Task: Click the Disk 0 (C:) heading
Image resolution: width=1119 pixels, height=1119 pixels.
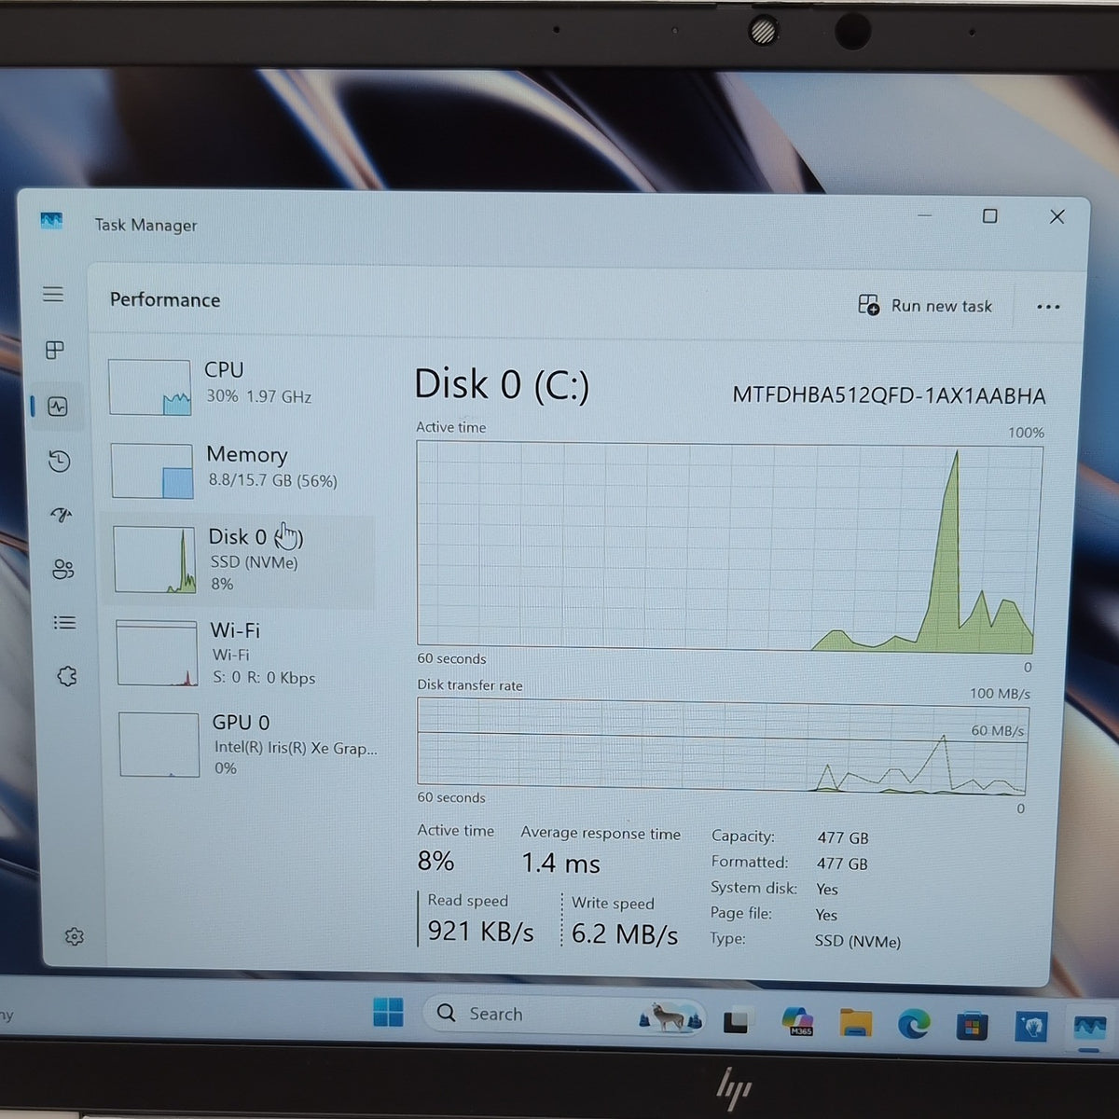Action: point(502,384)
